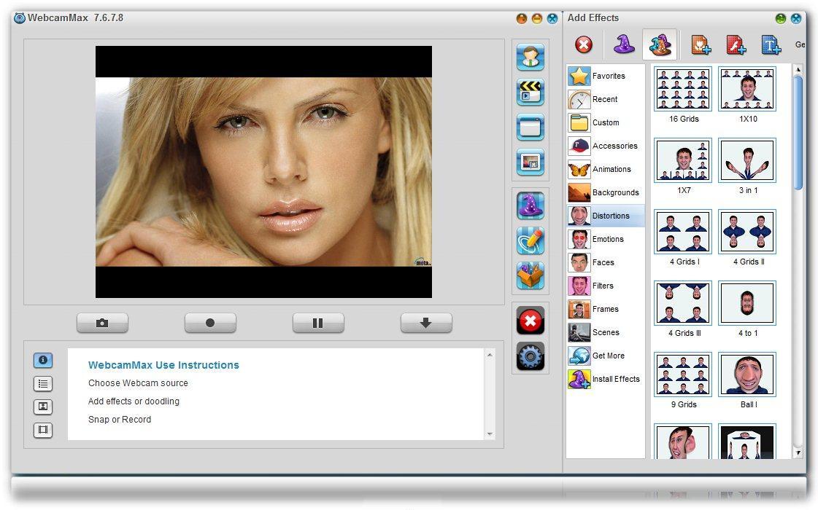
Task: Select the Scenes category
Action: click(x=606, y=333)
